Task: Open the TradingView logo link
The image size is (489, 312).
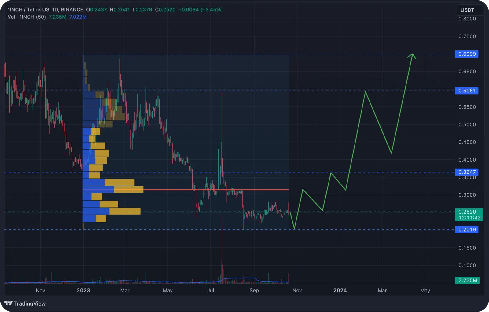Action: (25, 303)
